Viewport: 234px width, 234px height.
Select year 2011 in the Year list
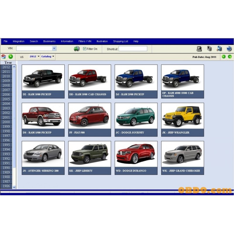(x=6, y=72)
